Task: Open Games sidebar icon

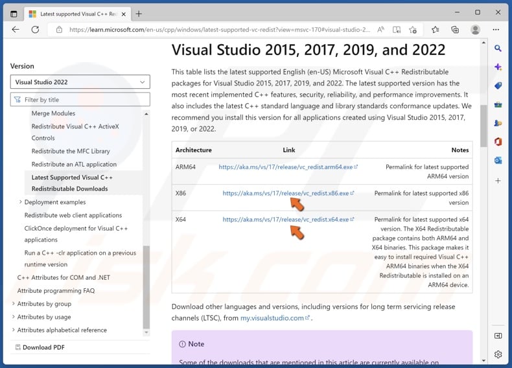Action: [498, 123]
